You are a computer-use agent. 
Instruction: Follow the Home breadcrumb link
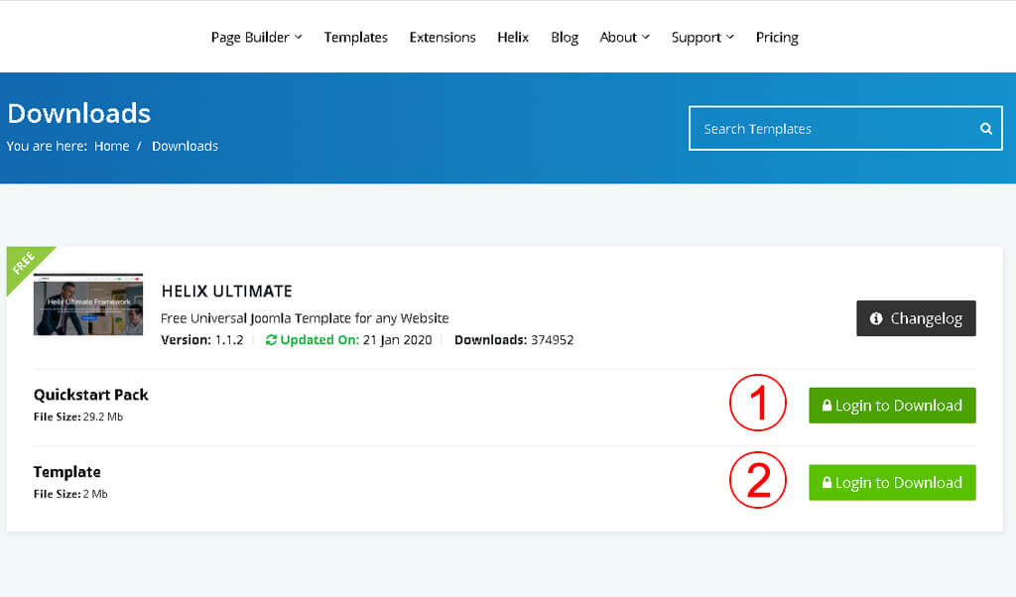pyautogui.click(x=111, y=146)
